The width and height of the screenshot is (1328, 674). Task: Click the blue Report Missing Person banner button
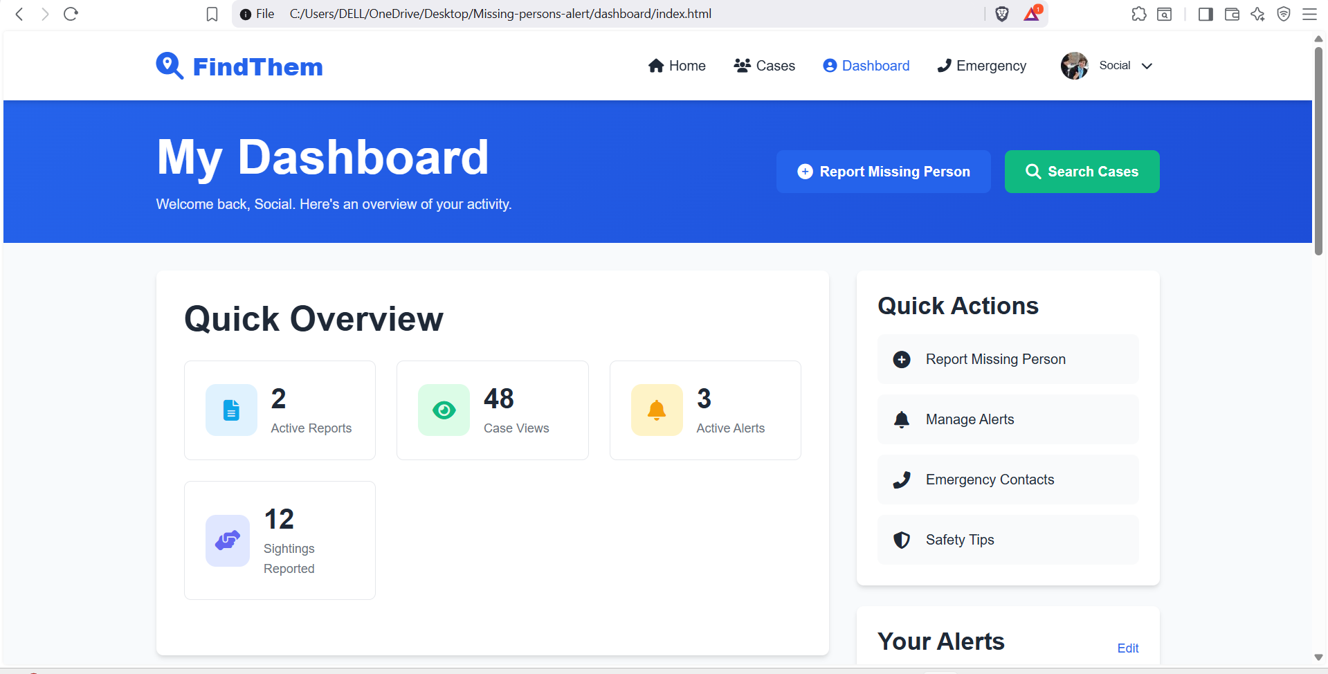tap(884, 172)
